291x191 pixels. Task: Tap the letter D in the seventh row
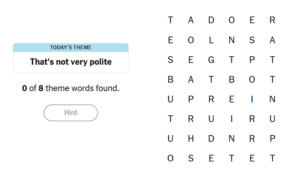click(x=211, y=139)
